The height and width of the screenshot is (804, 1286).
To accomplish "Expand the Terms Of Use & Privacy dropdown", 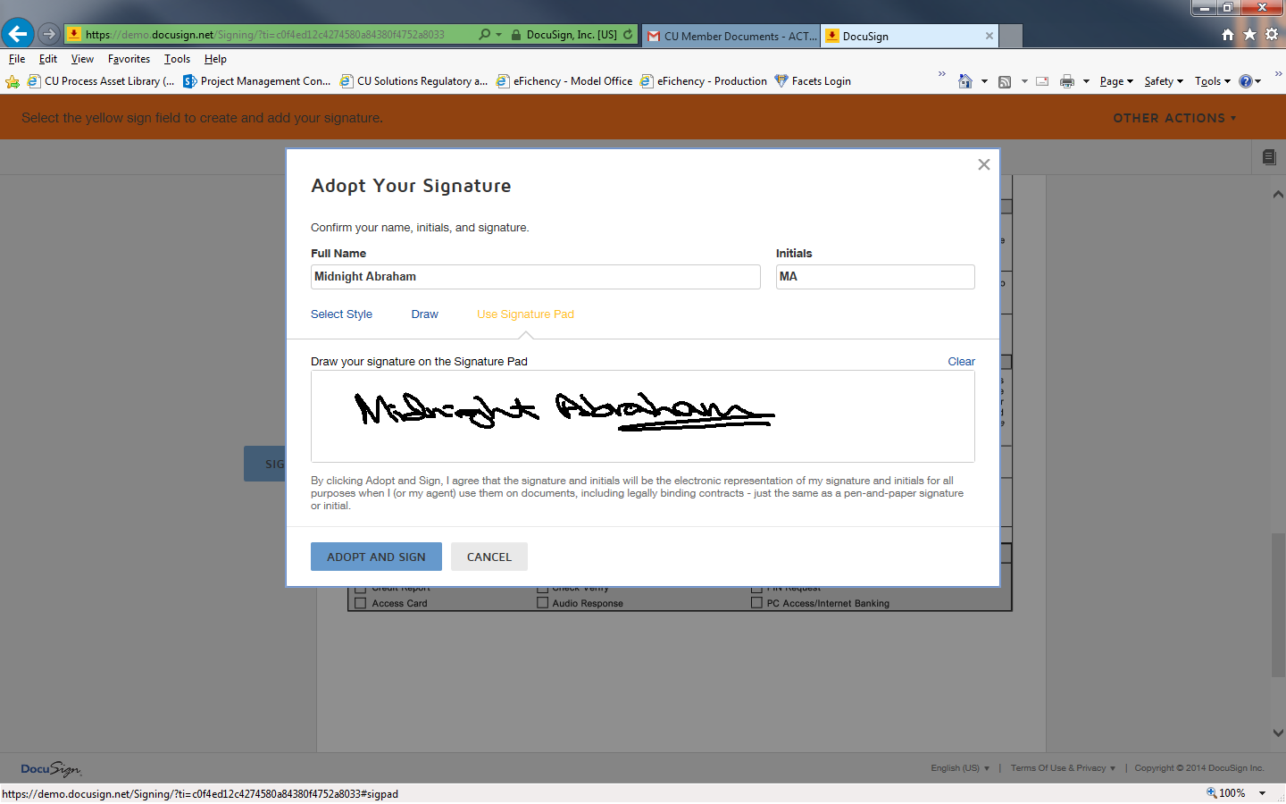I will coord(1063,768).
